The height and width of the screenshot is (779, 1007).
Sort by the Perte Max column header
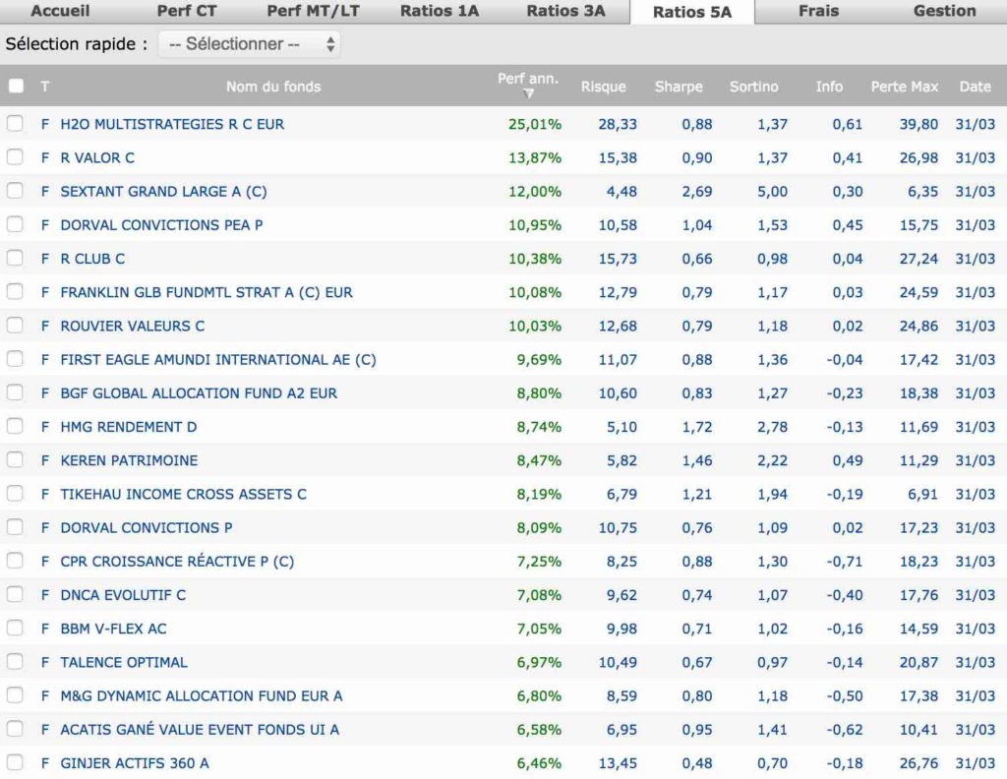click(905, 87)
